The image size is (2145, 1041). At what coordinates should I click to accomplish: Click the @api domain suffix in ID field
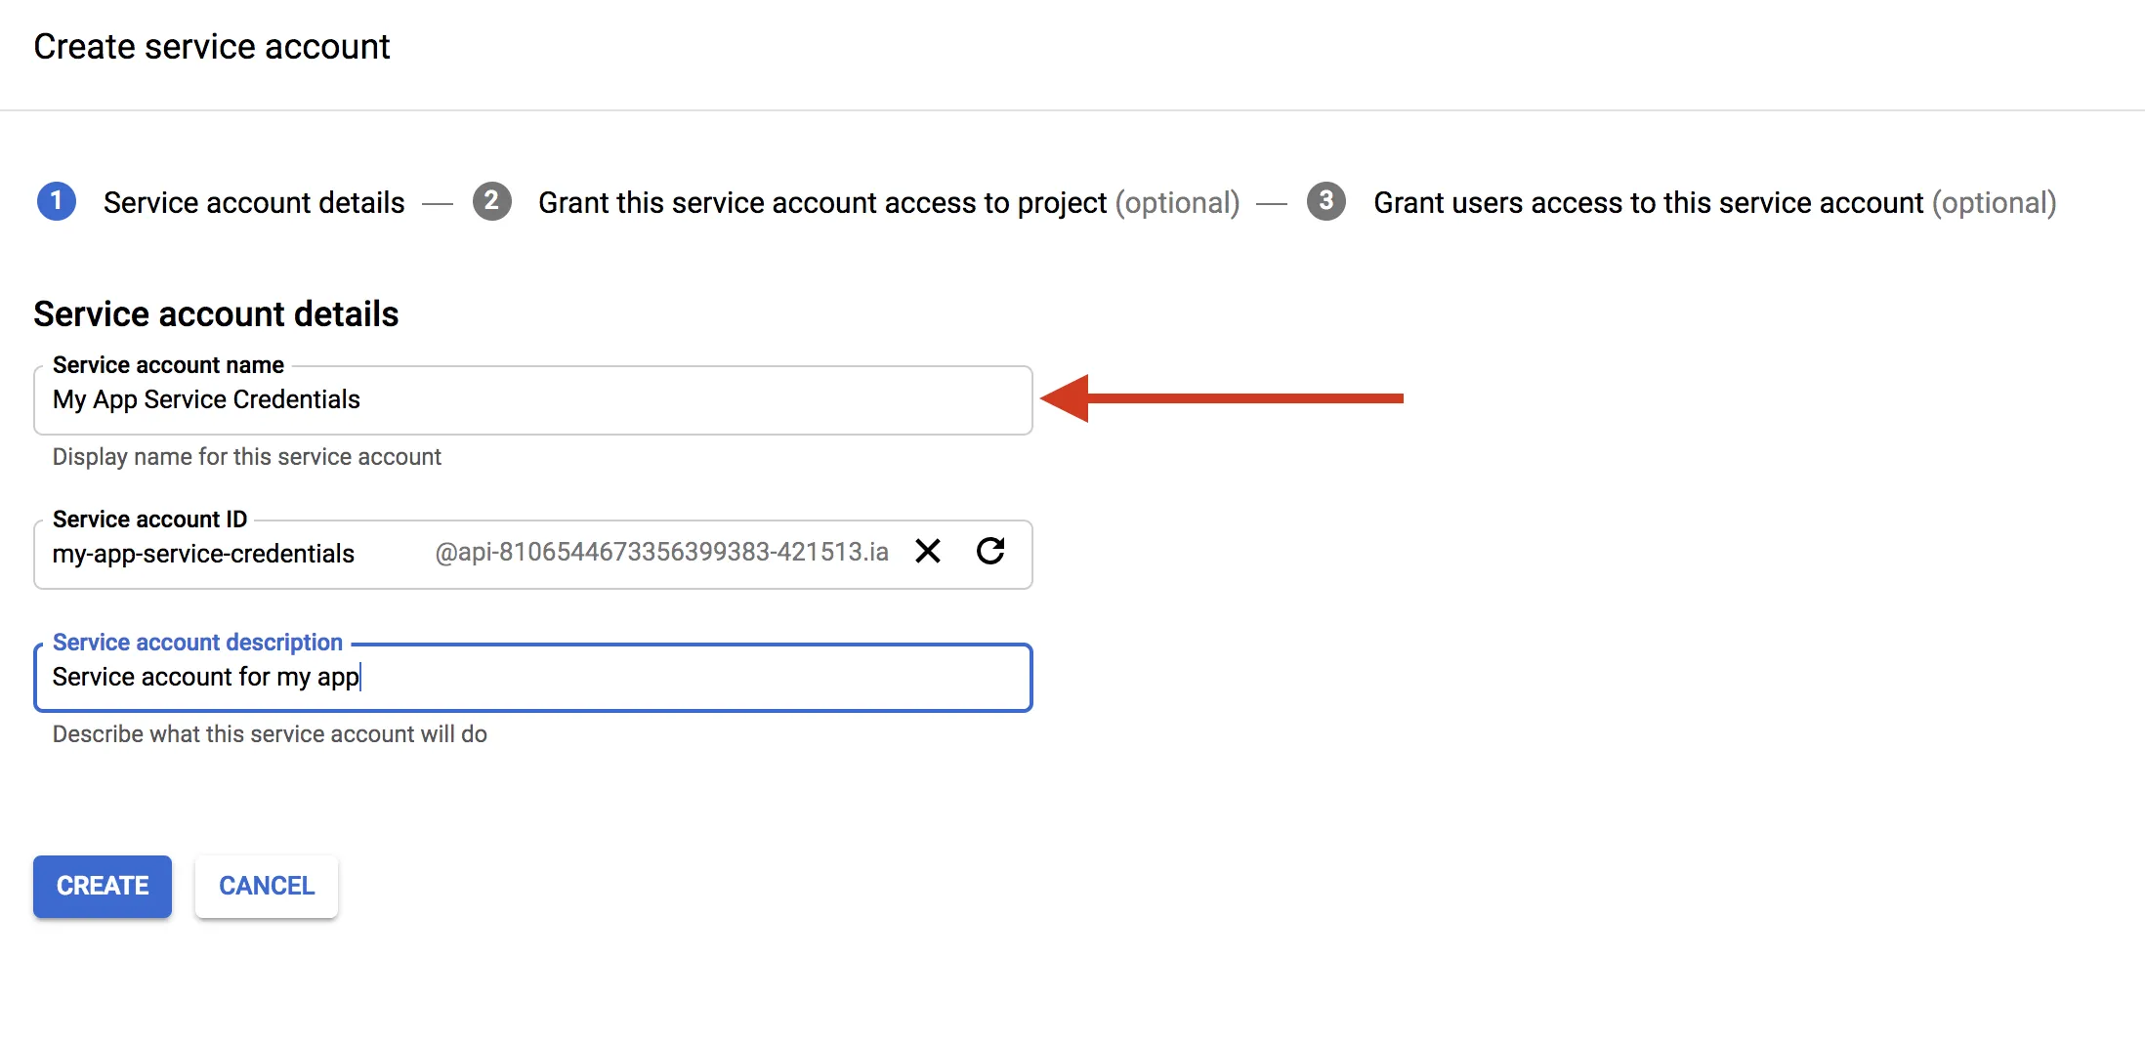pos(661,553)
